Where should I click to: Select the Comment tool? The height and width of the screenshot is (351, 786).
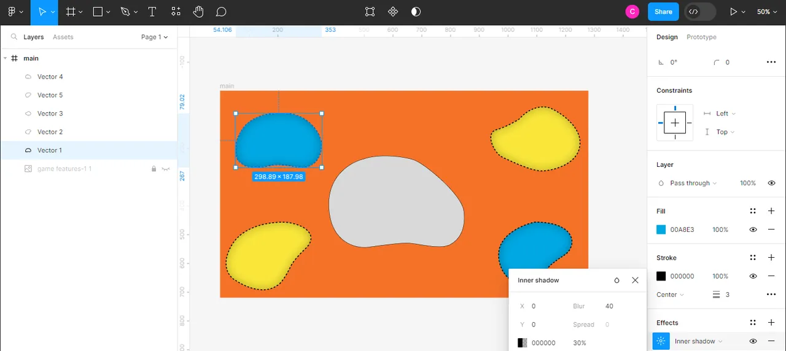(x=222, y=12)
